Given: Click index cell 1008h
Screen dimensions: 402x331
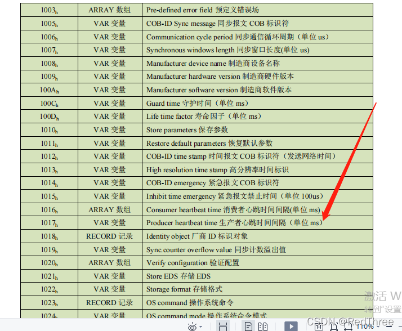Looking at the screenshot, I should [49, 63].
